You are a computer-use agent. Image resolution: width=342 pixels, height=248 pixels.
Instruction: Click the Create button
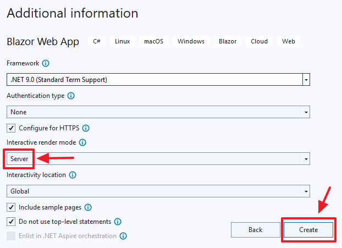[x=308, y=230]
